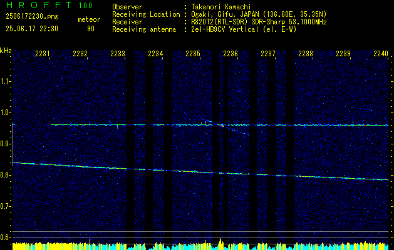Click the Receiving Location label
The height and width of the screenshot is (250, 394).
(146, 14)
